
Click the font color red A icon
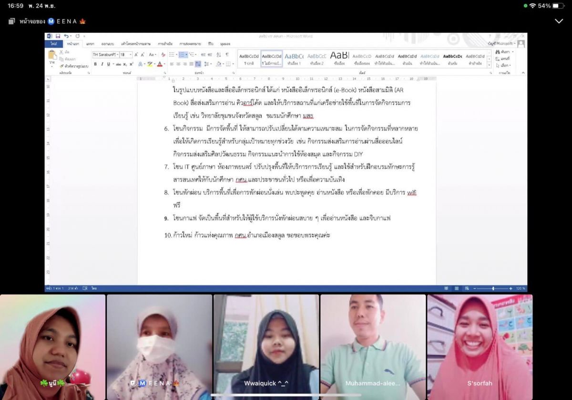pyautogui.click(x=160, y=64)
